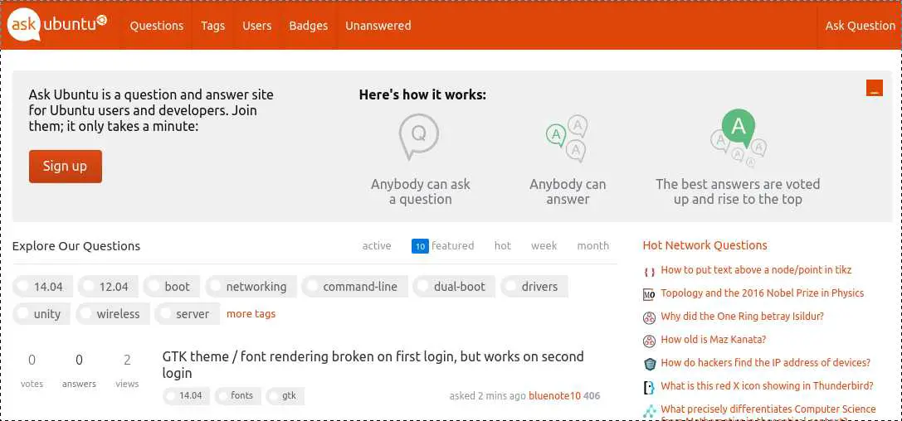Open the Questions page
Image resolution: width=902 pixels, height=421 pixels.
pyautogui.click(x=157, y=26)
